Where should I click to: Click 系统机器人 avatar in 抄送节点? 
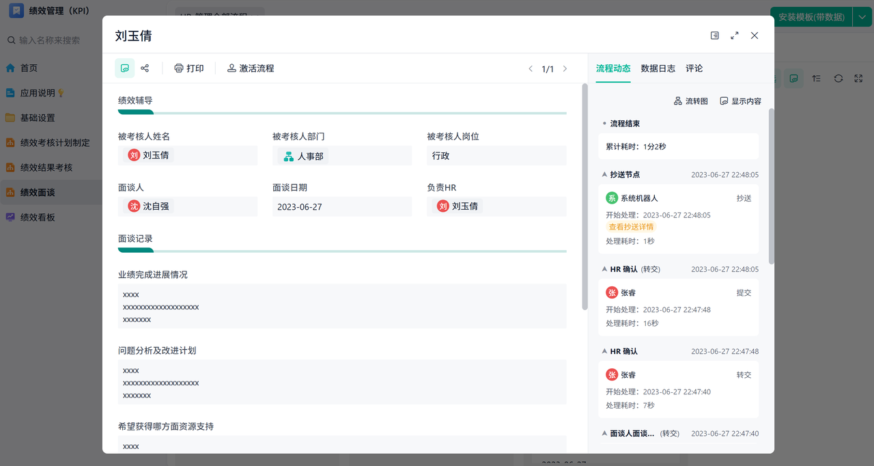pos(612,198)
